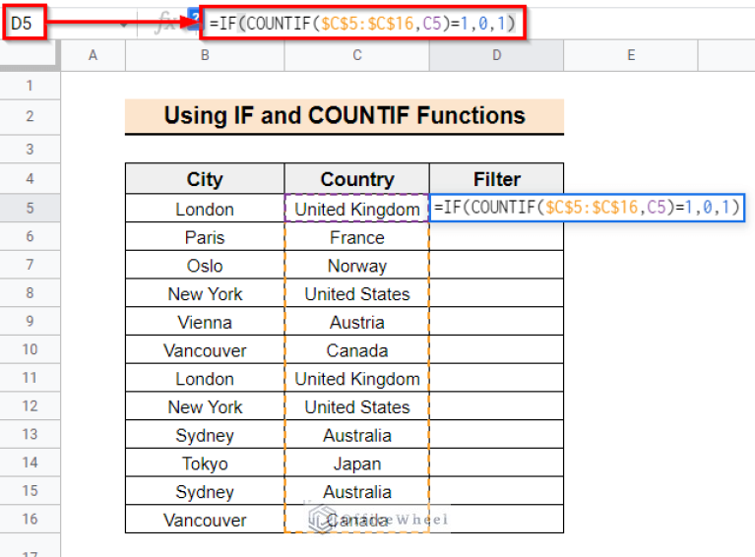Select column C header
755x557 pixels.
tap(356, 56)
